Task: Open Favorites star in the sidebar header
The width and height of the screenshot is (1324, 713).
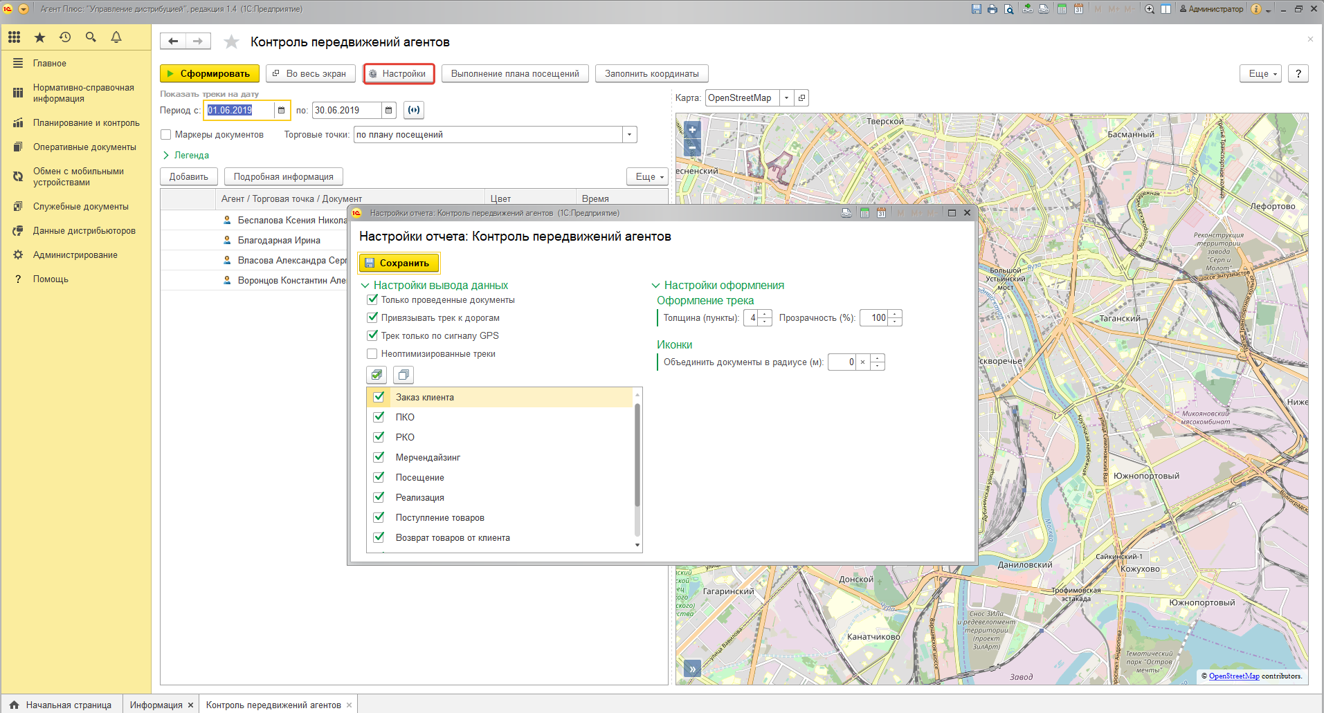Action: tap(39, 37)
